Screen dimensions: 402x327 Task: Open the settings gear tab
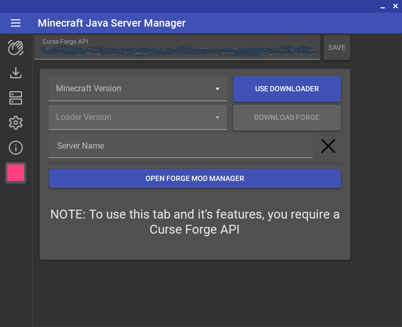point(16,123)
